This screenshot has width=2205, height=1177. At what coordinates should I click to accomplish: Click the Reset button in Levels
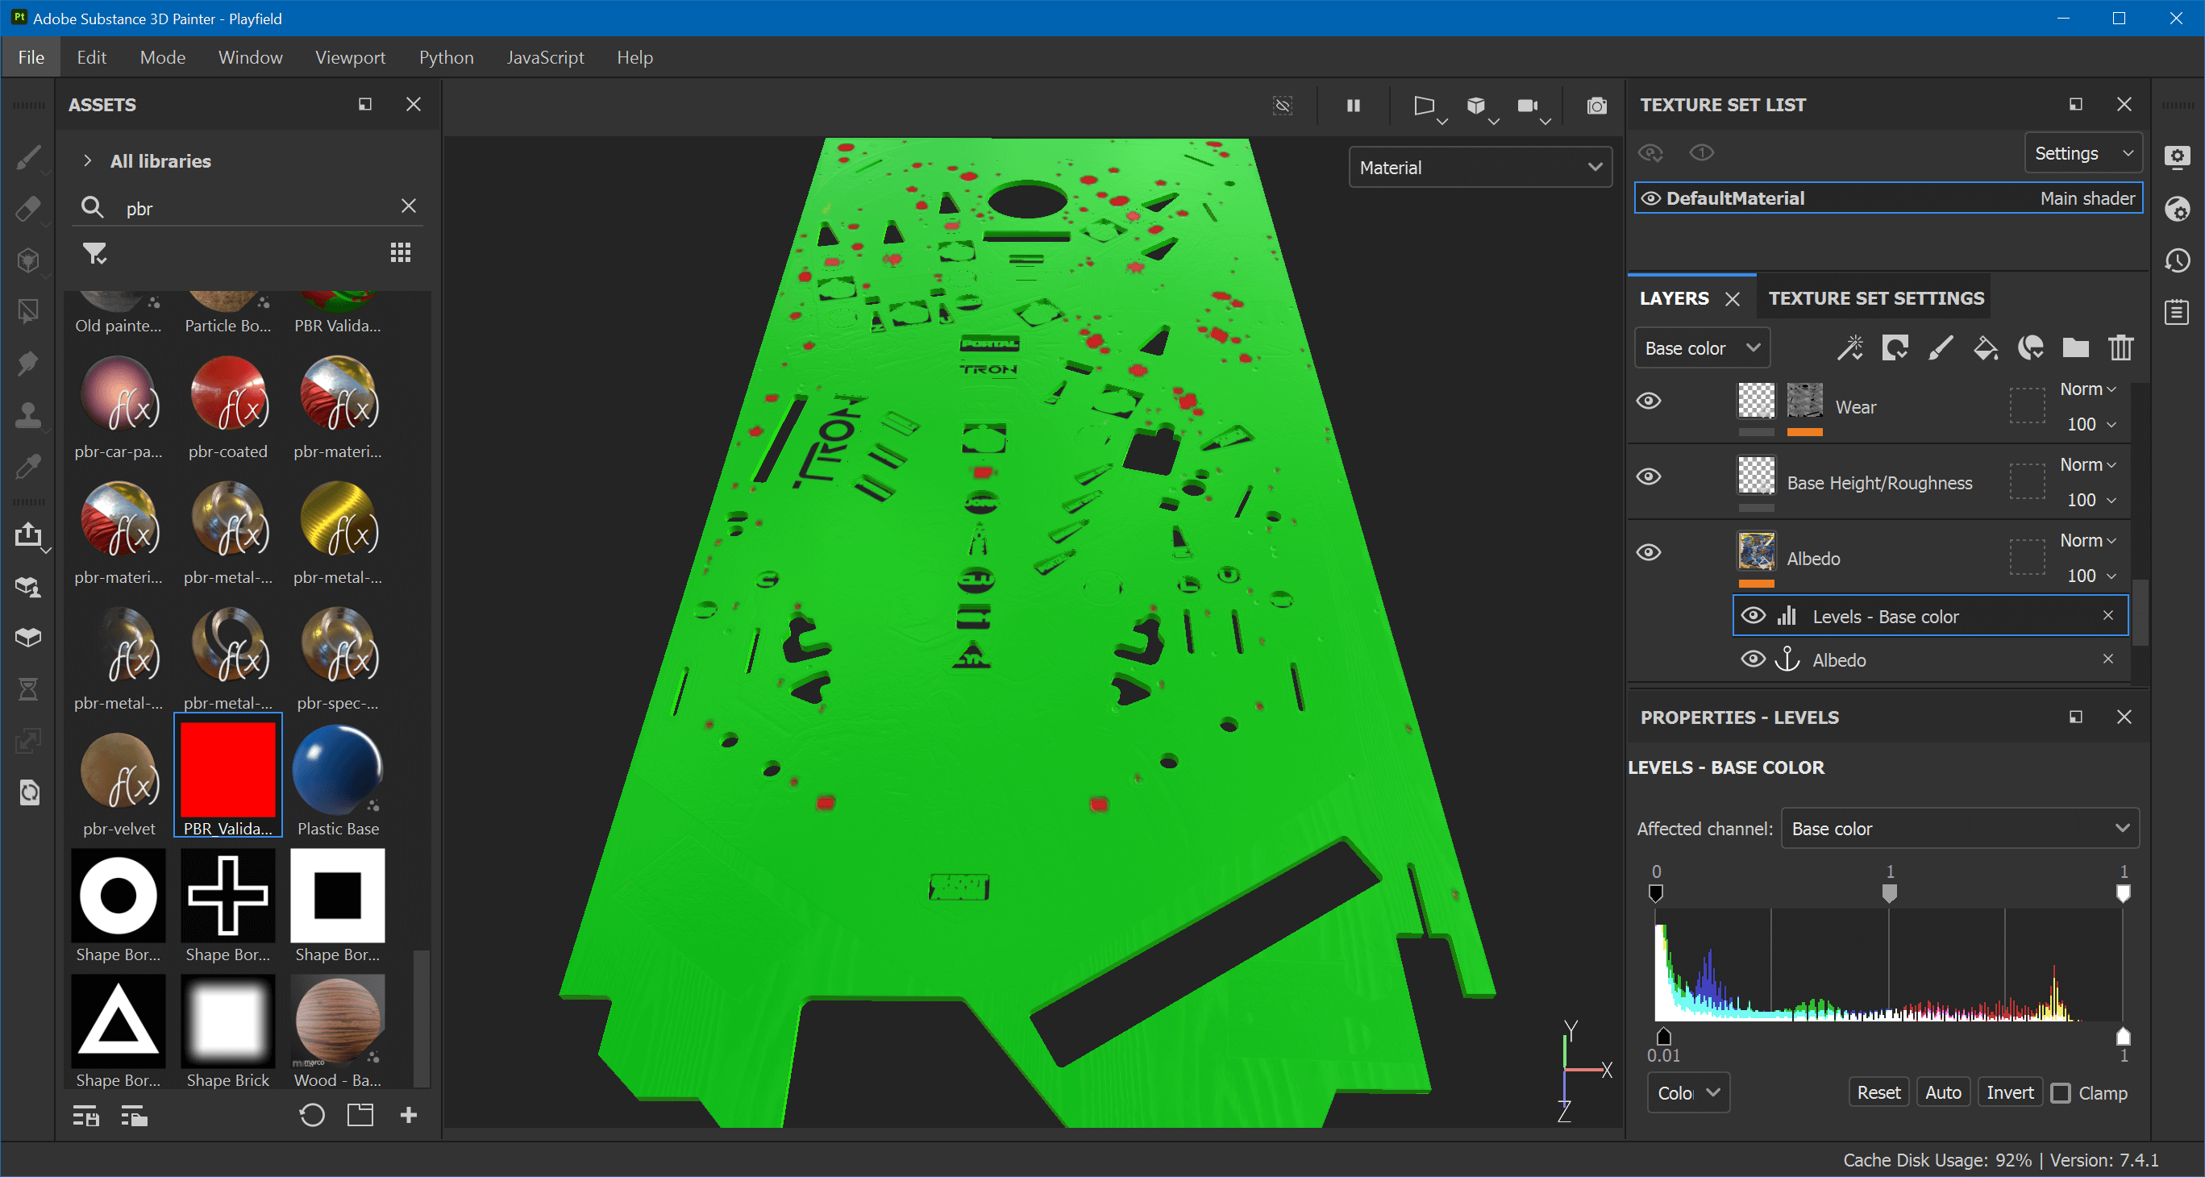pyautogui.click(x=1878, y=1092)
